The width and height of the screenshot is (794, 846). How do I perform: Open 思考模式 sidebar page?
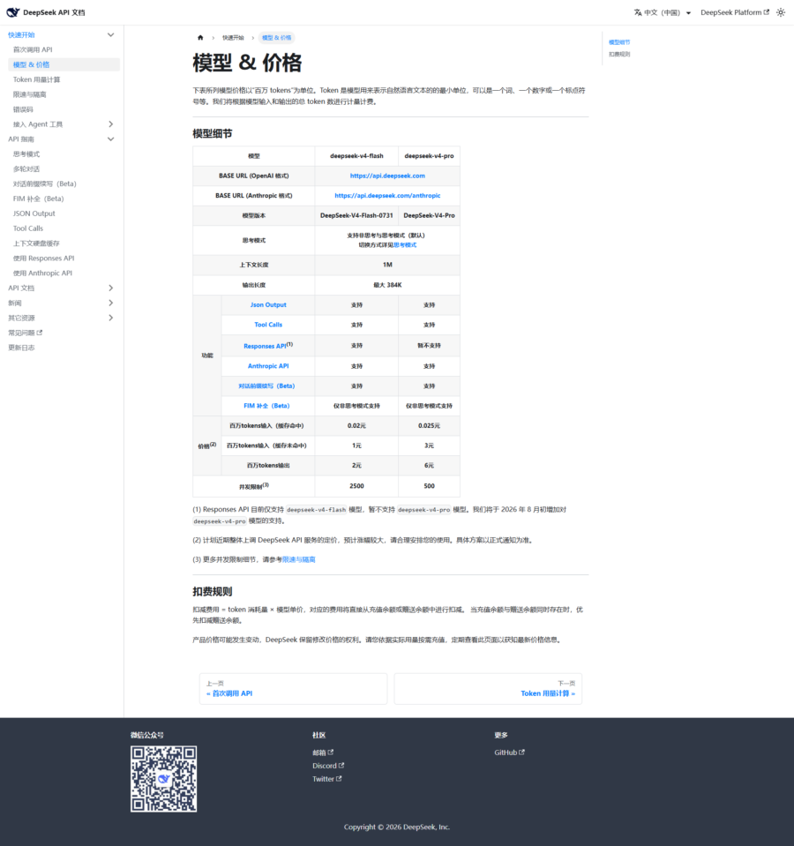pos(26,154)
